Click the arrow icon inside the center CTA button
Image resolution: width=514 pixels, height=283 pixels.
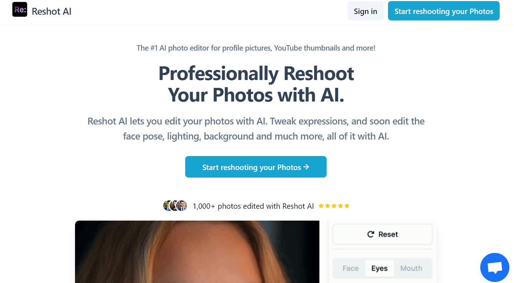(306, 167)
